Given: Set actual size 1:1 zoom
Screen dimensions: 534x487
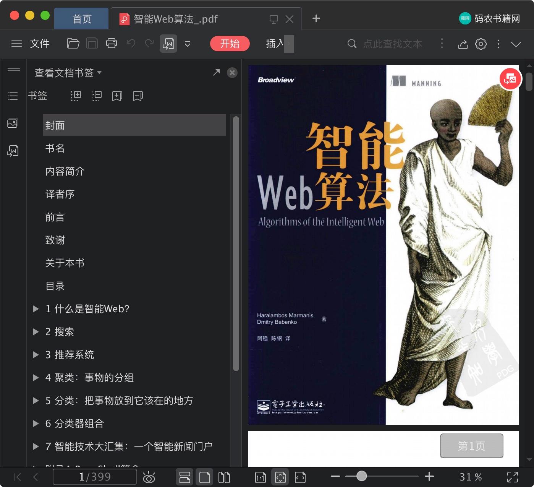Looking at the screenshot, I should click(261, 477).
